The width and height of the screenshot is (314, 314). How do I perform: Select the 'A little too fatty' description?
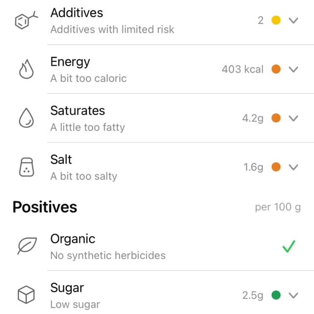pos(87,128)
